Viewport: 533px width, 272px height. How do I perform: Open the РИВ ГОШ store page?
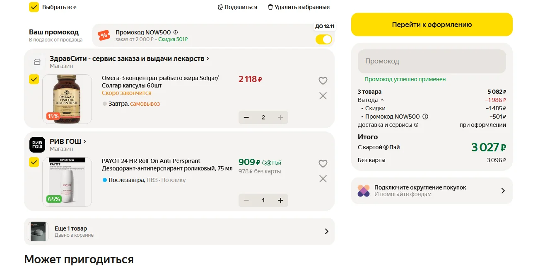[68, 141]
